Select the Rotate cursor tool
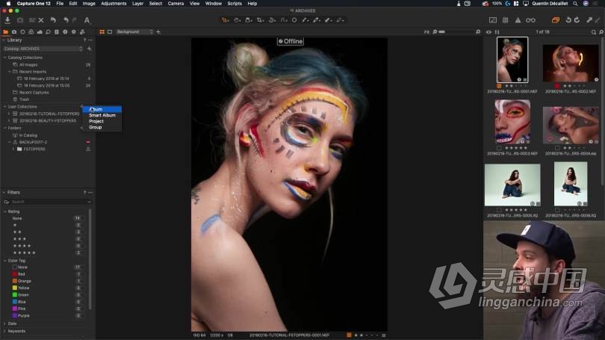The height and width of the screenshot is (340, 605). (x=272, y=20)
